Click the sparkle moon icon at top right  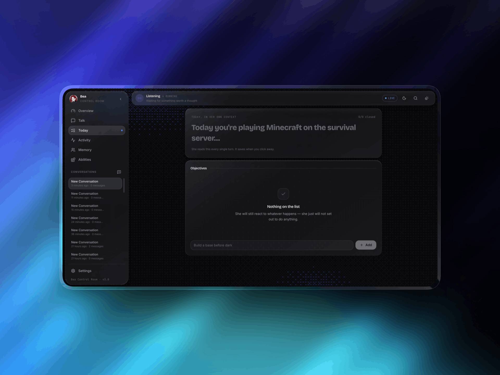click(x=427, y=98)
